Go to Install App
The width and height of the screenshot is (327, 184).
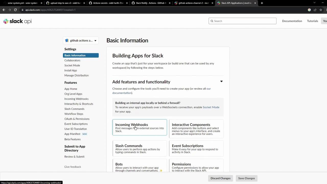[71, 70]
